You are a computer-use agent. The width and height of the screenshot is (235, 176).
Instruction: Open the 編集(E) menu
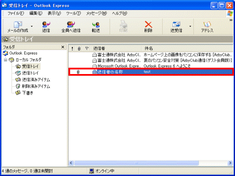pyautogui.click(x=36, y=13)
